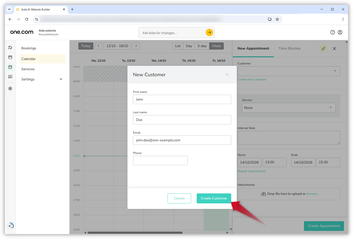Close the New Appointment side panel
353x239 pixels.
click(334, 48)
